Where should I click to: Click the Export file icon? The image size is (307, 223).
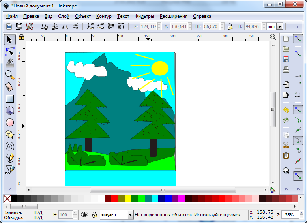(286, 95)
